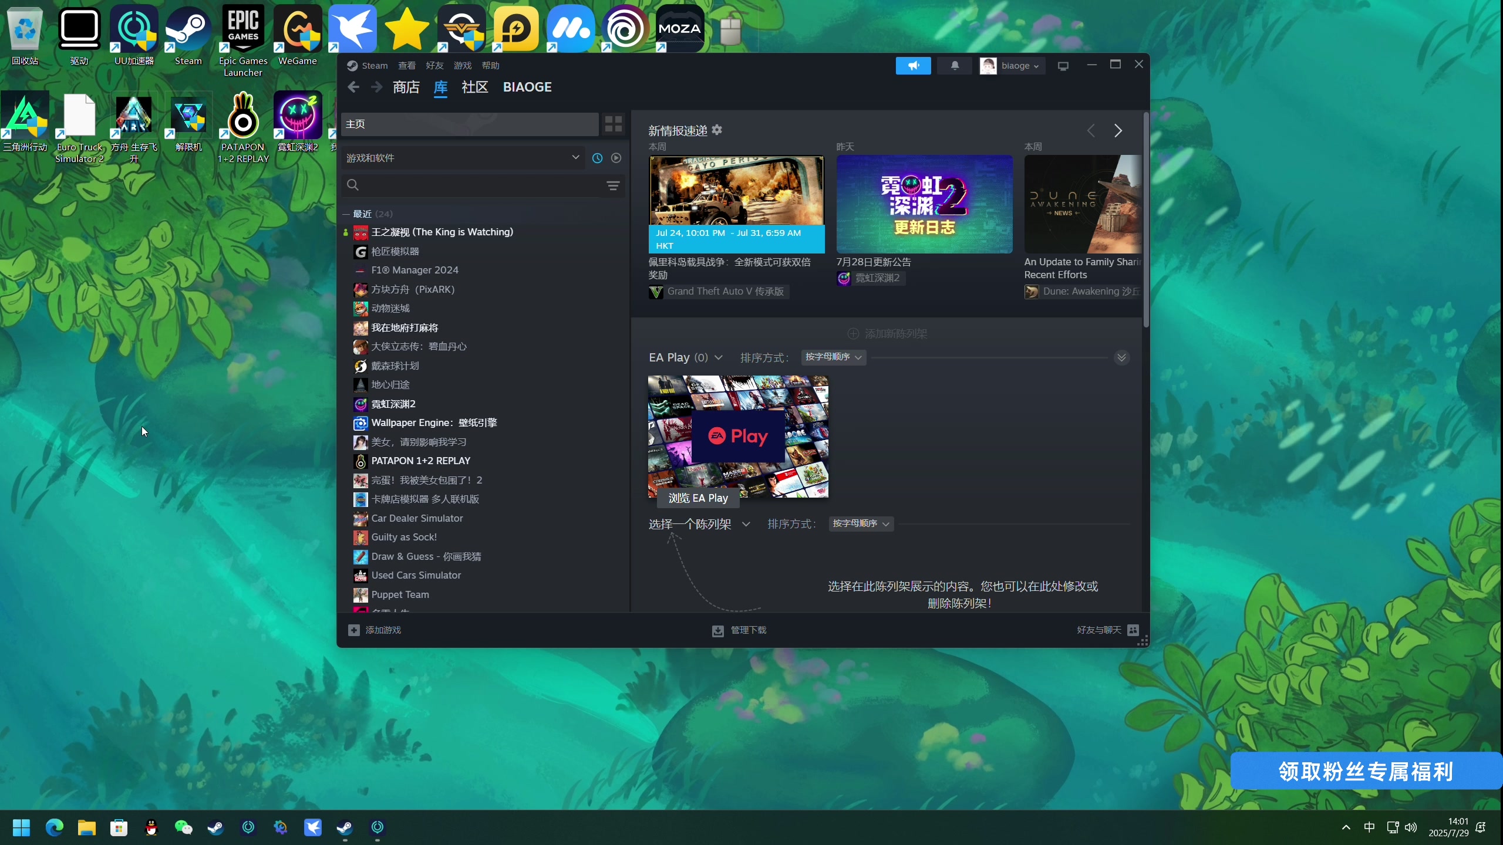Open 霓虹深渊2 更新日志 thumbnail
The image size is (1503, 845).
924,204
